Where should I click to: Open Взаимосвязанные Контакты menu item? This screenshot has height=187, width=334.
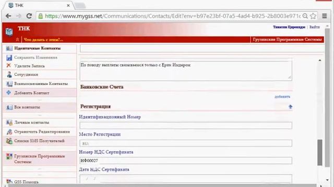[41, 84]
